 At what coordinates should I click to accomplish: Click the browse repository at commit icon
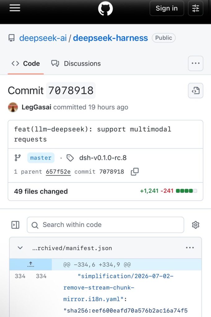click(x=196, y=91)
